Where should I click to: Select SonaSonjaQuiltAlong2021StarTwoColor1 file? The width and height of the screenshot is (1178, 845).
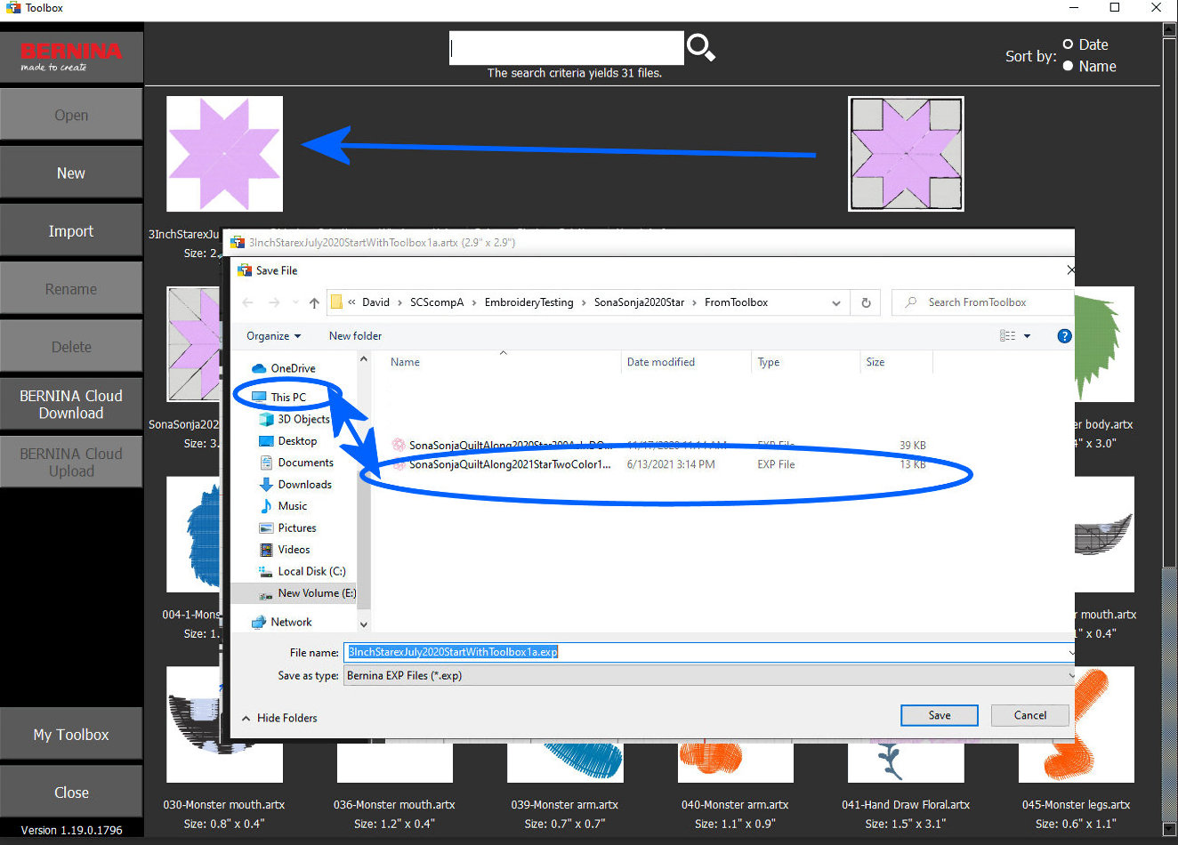click(510, 464)
